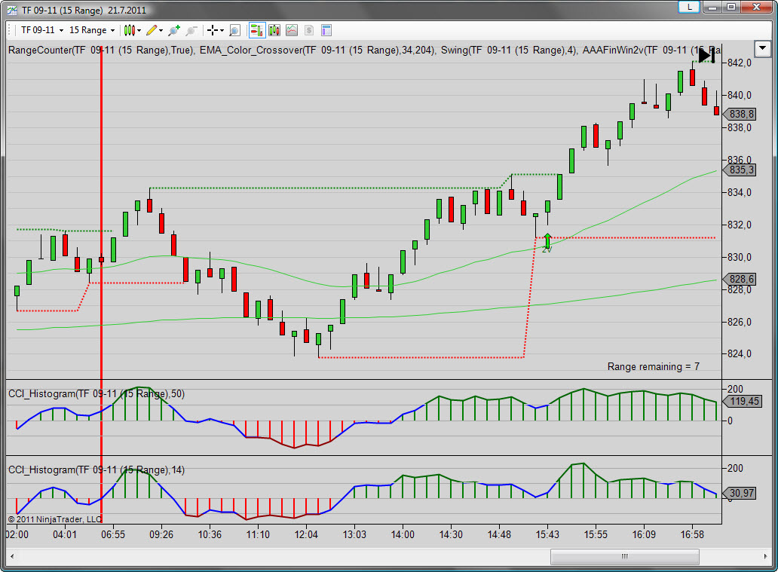Click the 838,8 current price marker
Screen dimensions: 778x572
coord(740,114)
